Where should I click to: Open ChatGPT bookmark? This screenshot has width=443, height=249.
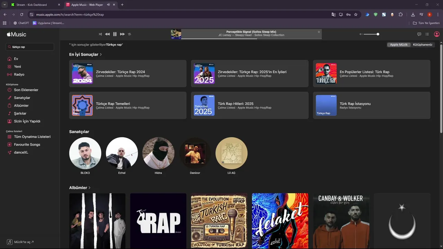21,23
